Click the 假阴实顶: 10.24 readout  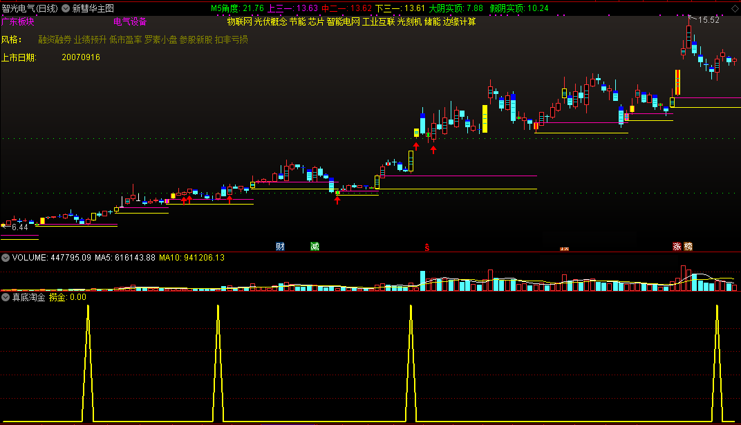[519, 8]
